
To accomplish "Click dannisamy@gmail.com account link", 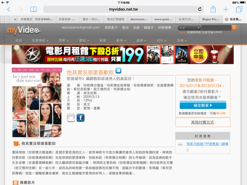I will tap(81, 28).
